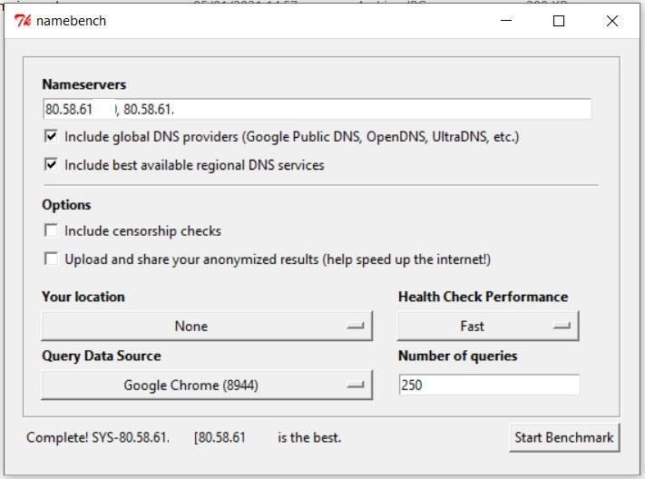Click the Complete! status message text
The width and height of the screenshot is (645, 479).
click(183, 438)
